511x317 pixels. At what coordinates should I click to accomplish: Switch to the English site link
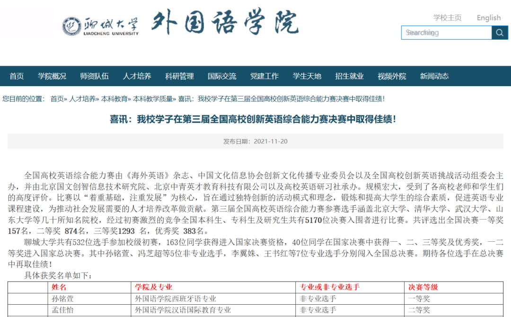click(x=488, y=18)
